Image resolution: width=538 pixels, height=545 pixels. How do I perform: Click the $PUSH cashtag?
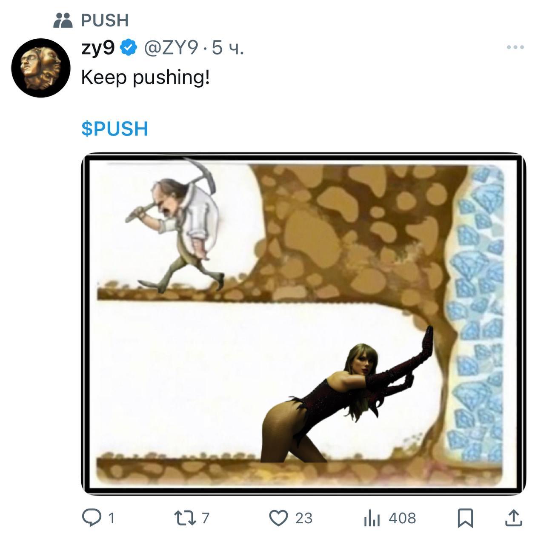[115, 129]
